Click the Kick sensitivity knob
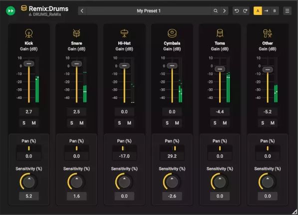Screen dimensions: 298x215 pos(29,181)
